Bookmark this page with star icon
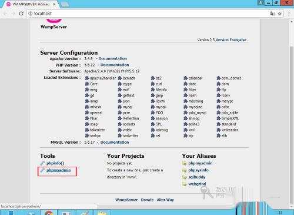294x215 pixels. point(280,14)
